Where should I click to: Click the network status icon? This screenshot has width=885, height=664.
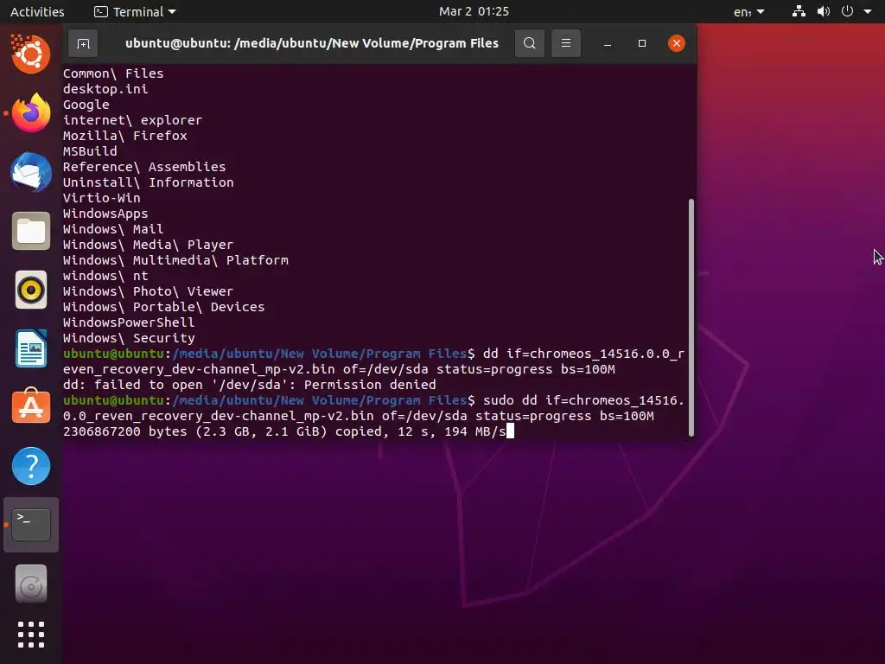pos(799,11)
